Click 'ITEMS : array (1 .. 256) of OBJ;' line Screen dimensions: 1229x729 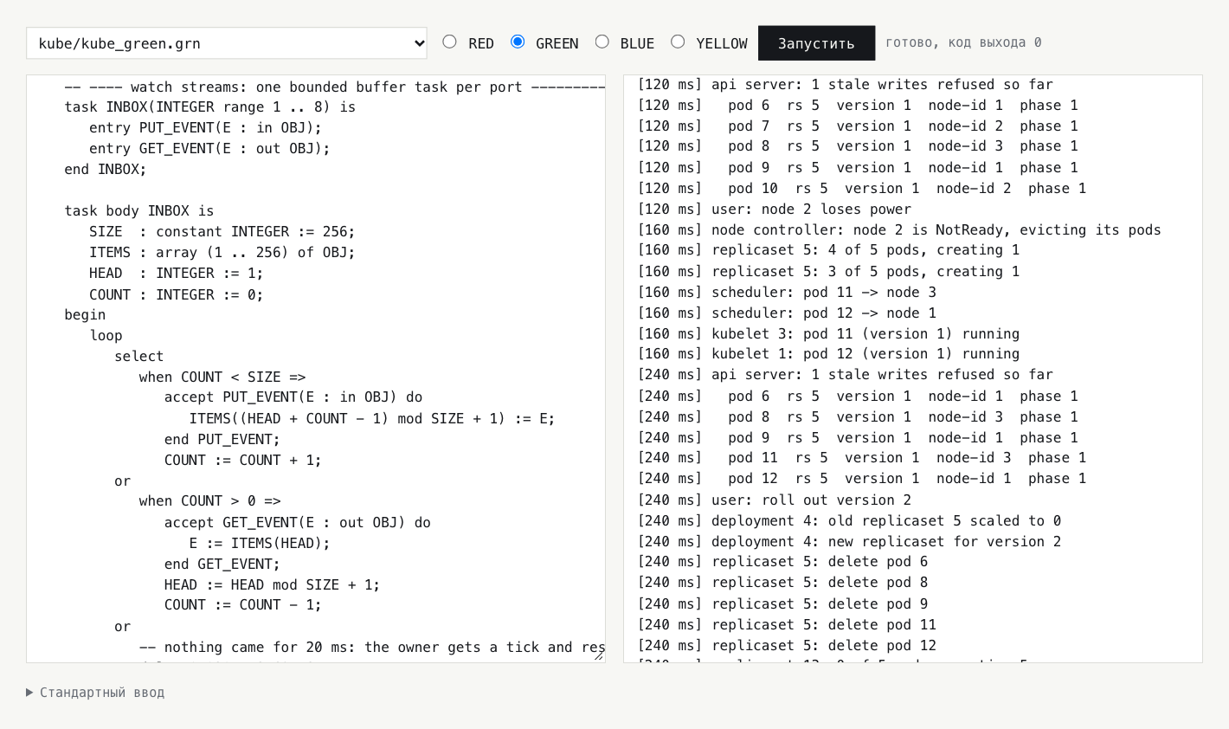[222, 253]
